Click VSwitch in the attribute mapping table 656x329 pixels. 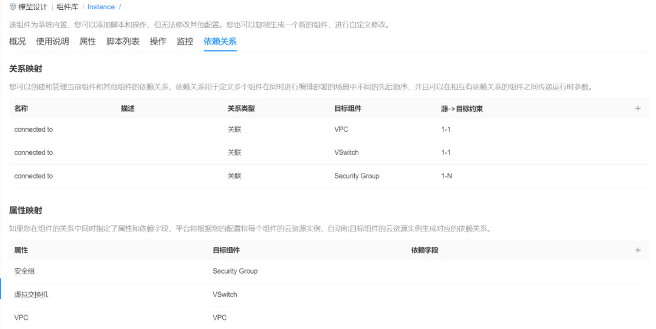coord(225,295)
